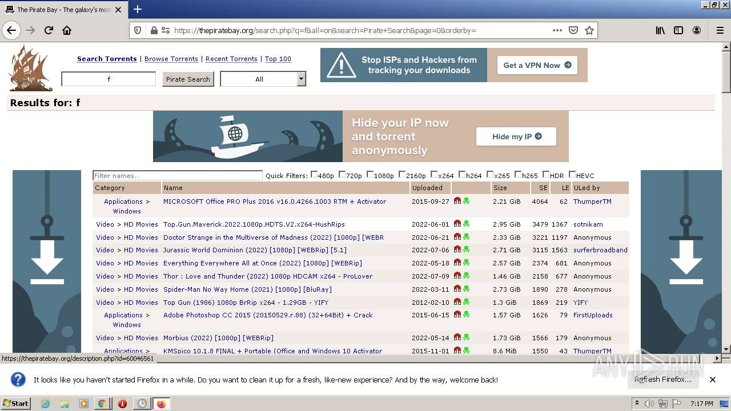Open the Windows Start menu
This screenshot has height=411, width=731.
[x=15, y=404]
